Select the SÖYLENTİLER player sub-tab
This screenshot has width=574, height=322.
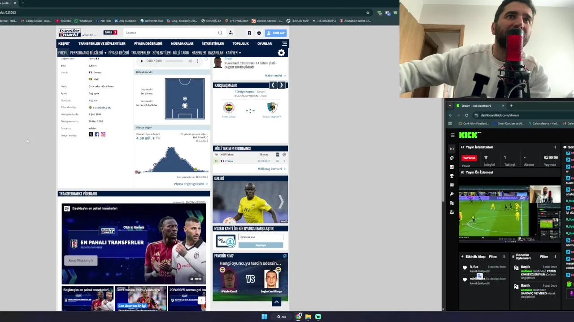tap(161, 53)
